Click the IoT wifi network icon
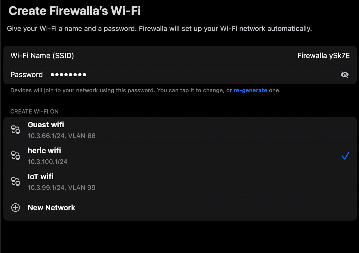Viewport: 359px width, 253px height. click(15, 181)
